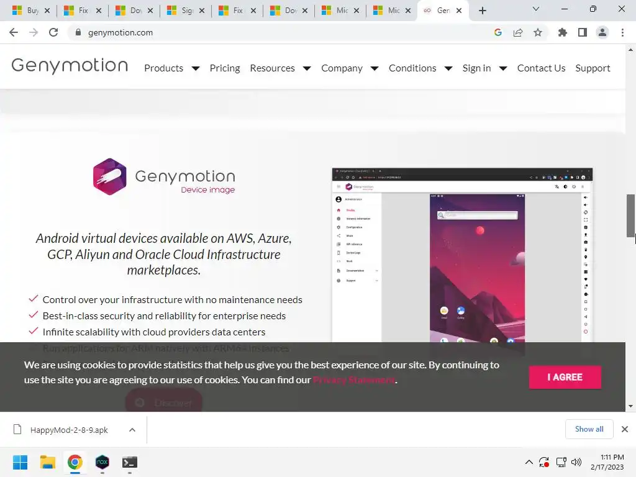The image size is (636, 477).
Task: Click the Sign in menu item
Action: [x=476, y=68]
